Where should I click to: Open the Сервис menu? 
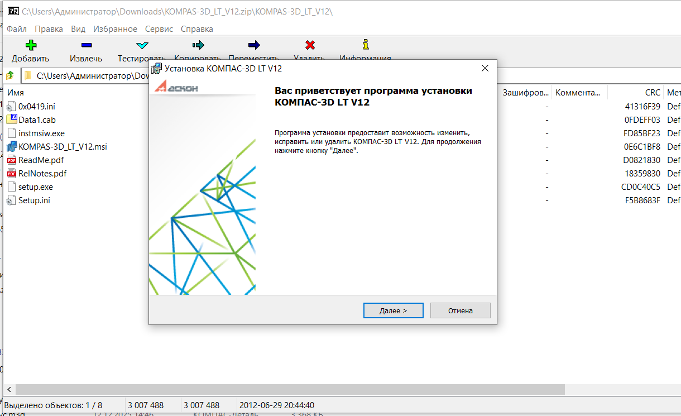pos(159,28)
